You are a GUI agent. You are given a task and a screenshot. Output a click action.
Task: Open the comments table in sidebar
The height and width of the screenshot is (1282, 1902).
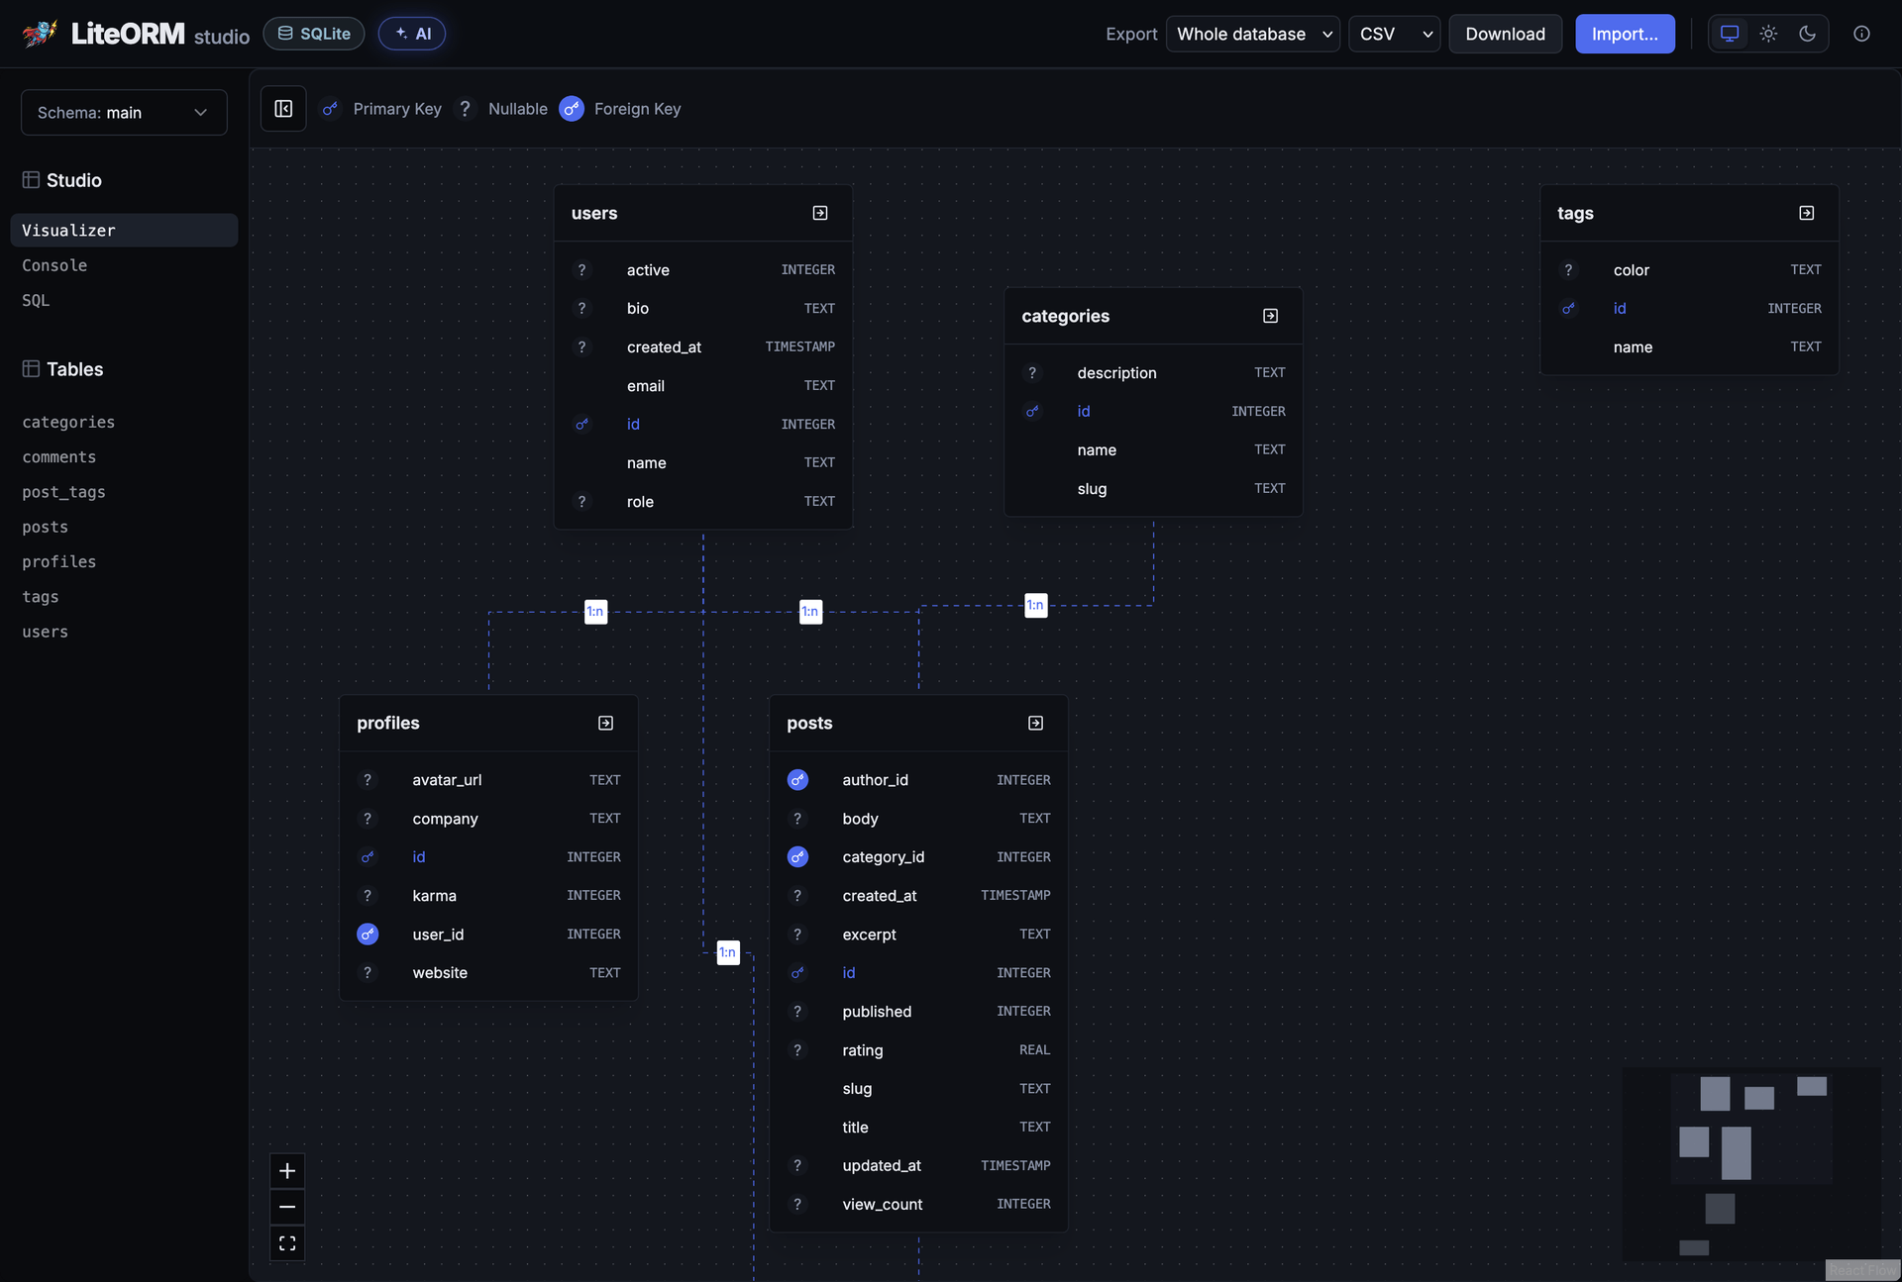pyautogui.click(x=59, y=457)
